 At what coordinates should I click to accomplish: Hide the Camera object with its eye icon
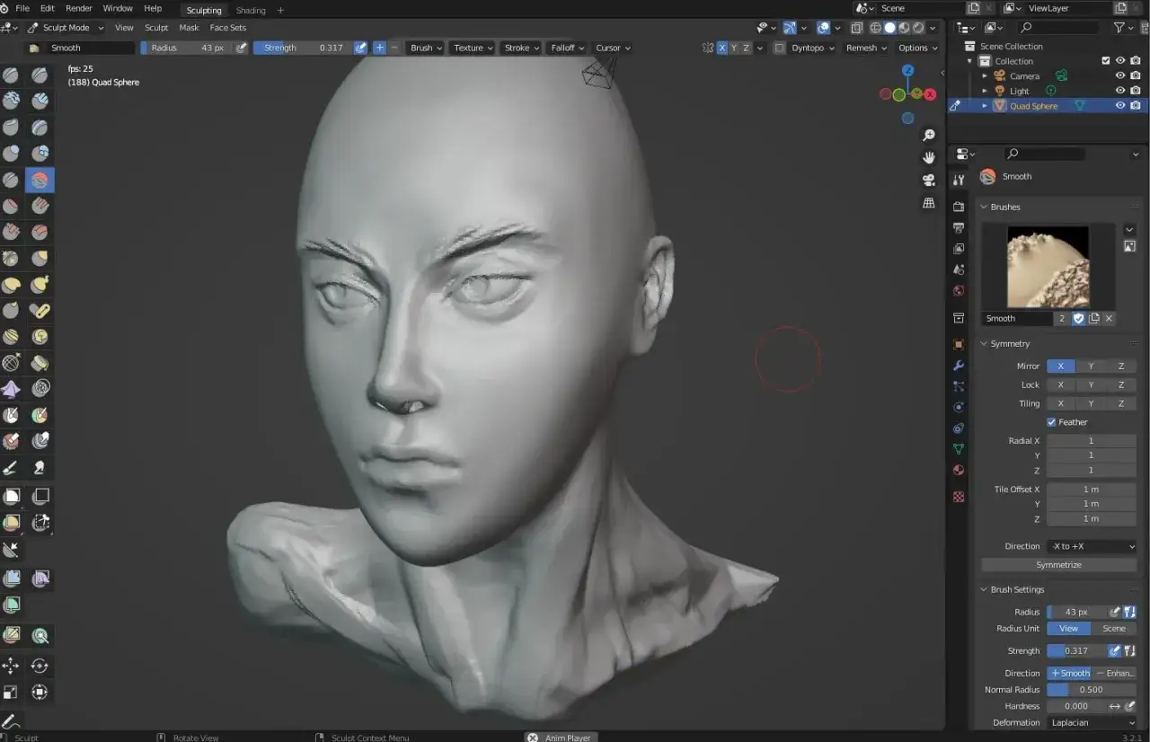1120,76
